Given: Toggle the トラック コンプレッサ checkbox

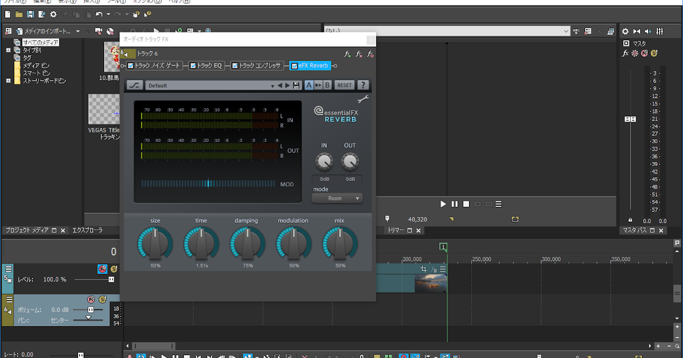Looking at the screenshot, I should point(233,65).
